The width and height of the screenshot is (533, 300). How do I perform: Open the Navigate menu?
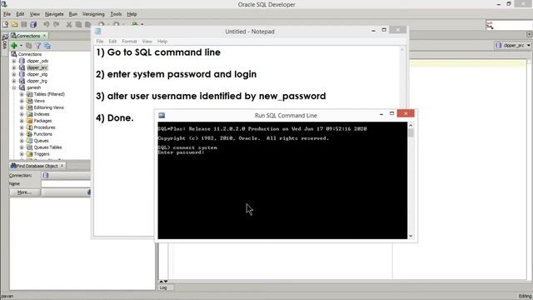tap(54, 14)
